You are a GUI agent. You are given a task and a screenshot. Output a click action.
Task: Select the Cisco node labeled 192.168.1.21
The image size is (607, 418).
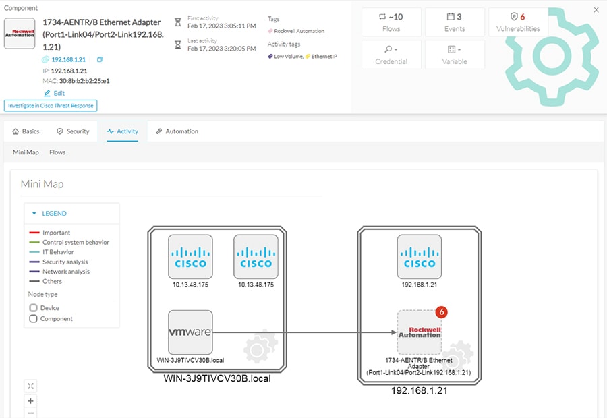point(420,257)
